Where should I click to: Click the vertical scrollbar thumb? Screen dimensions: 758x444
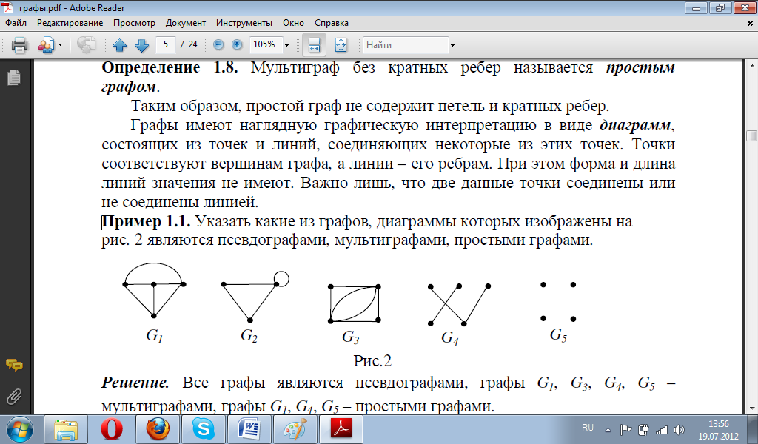pyautogui.click(x=752, y=135)
